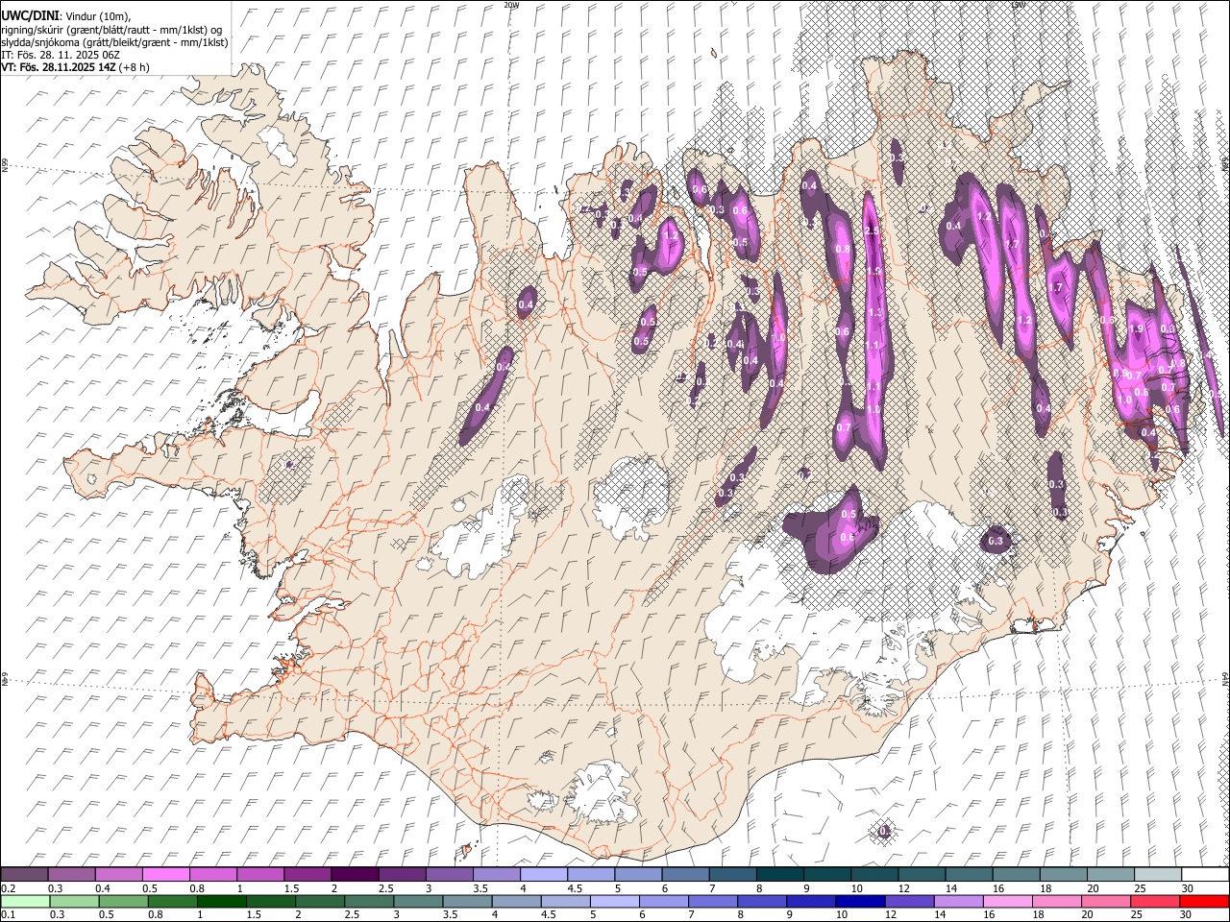This screenshot has width=1230, height=922.
Task: Select upper legend swatch between 20 and 25
Action: point(1111,875)
